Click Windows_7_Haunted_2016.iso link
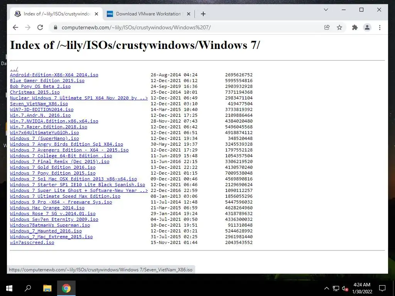395x296 pixels. coord(46,231)
